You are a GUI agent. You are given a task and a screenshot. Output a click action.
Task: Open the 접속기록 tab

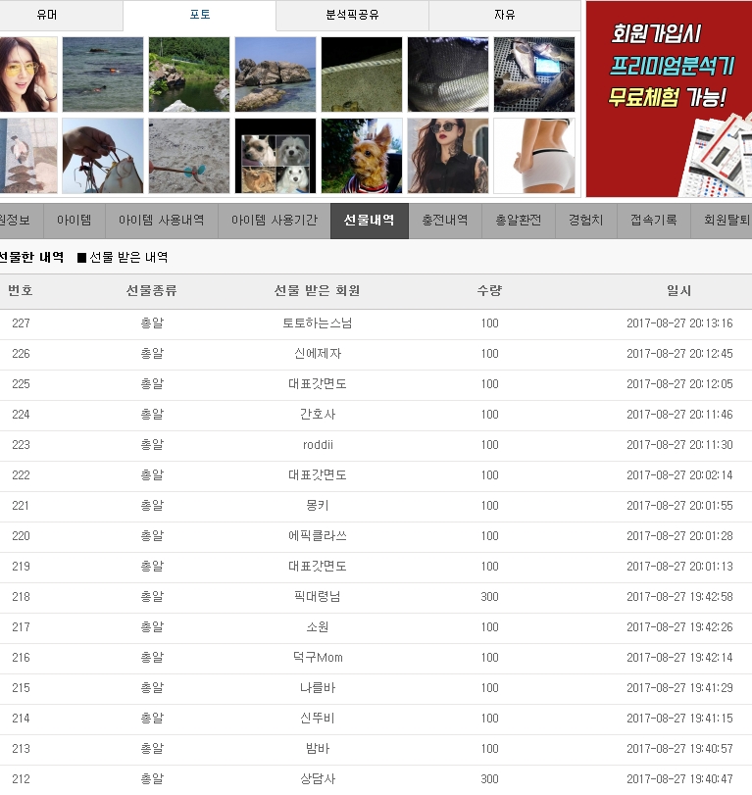[x=654, y=220]
